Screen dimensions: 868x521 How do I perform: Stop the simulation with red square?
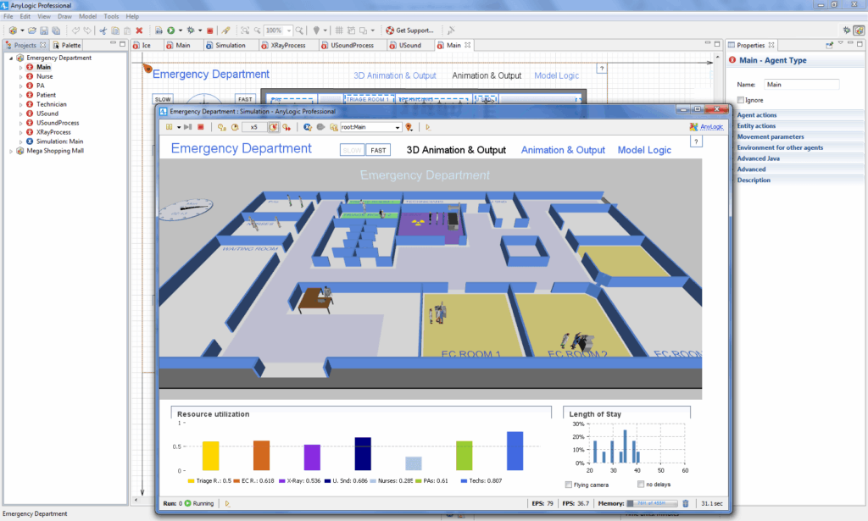(201, 127)
